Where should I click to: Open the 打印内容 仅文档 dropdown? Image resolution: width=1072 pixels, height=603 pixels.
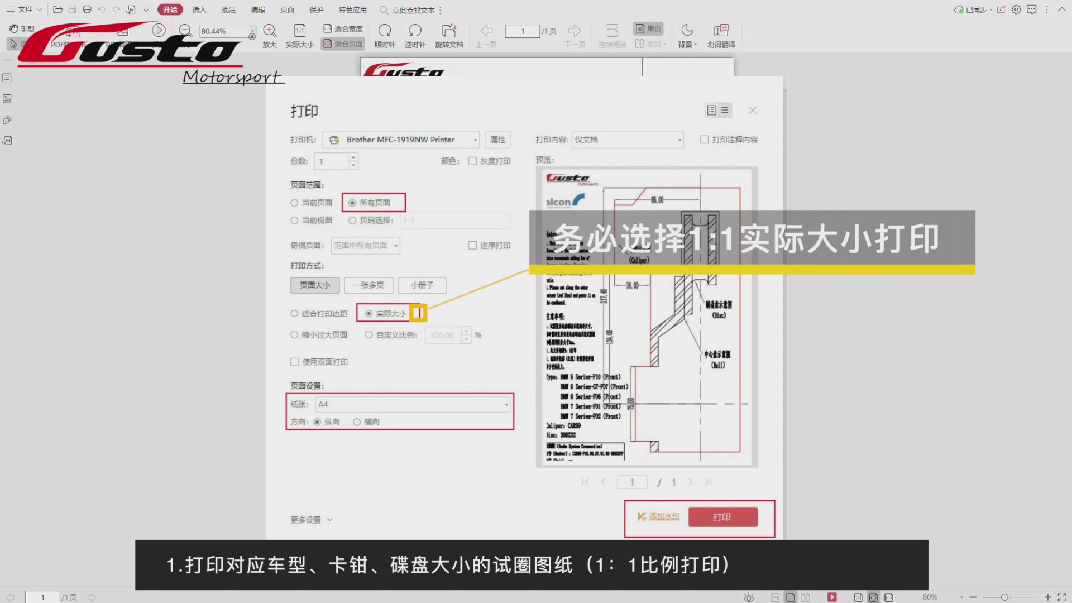[628, 140]
